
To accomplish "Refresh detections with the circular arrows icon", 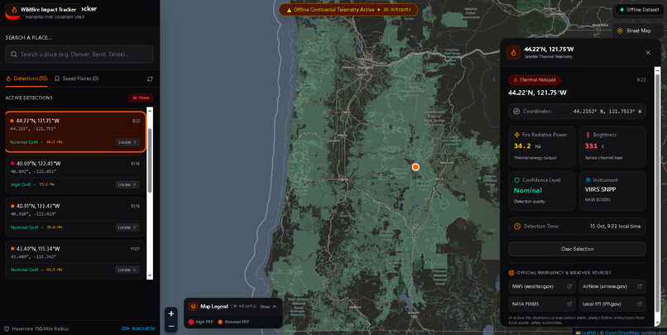I will pyautogui.click(x=150, y=79).
